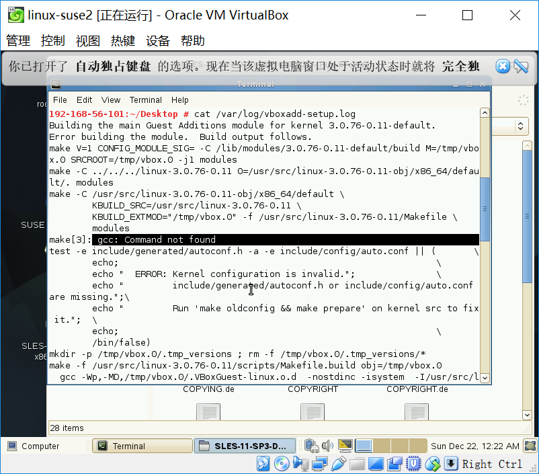Click the audio devices indicator icon

pyautogui.click(x=301, y=464)
